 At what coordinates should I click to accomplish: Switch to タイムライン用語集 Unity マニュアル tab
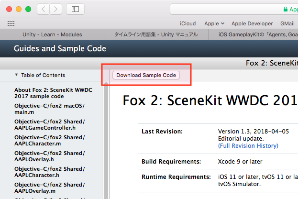point(156,34)
